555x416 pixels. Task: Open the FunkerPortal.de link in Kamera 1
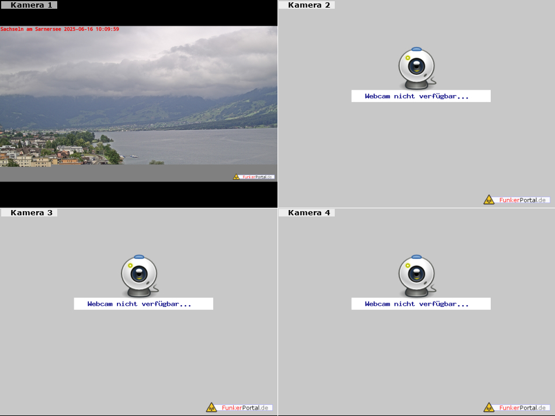[254, 177]
